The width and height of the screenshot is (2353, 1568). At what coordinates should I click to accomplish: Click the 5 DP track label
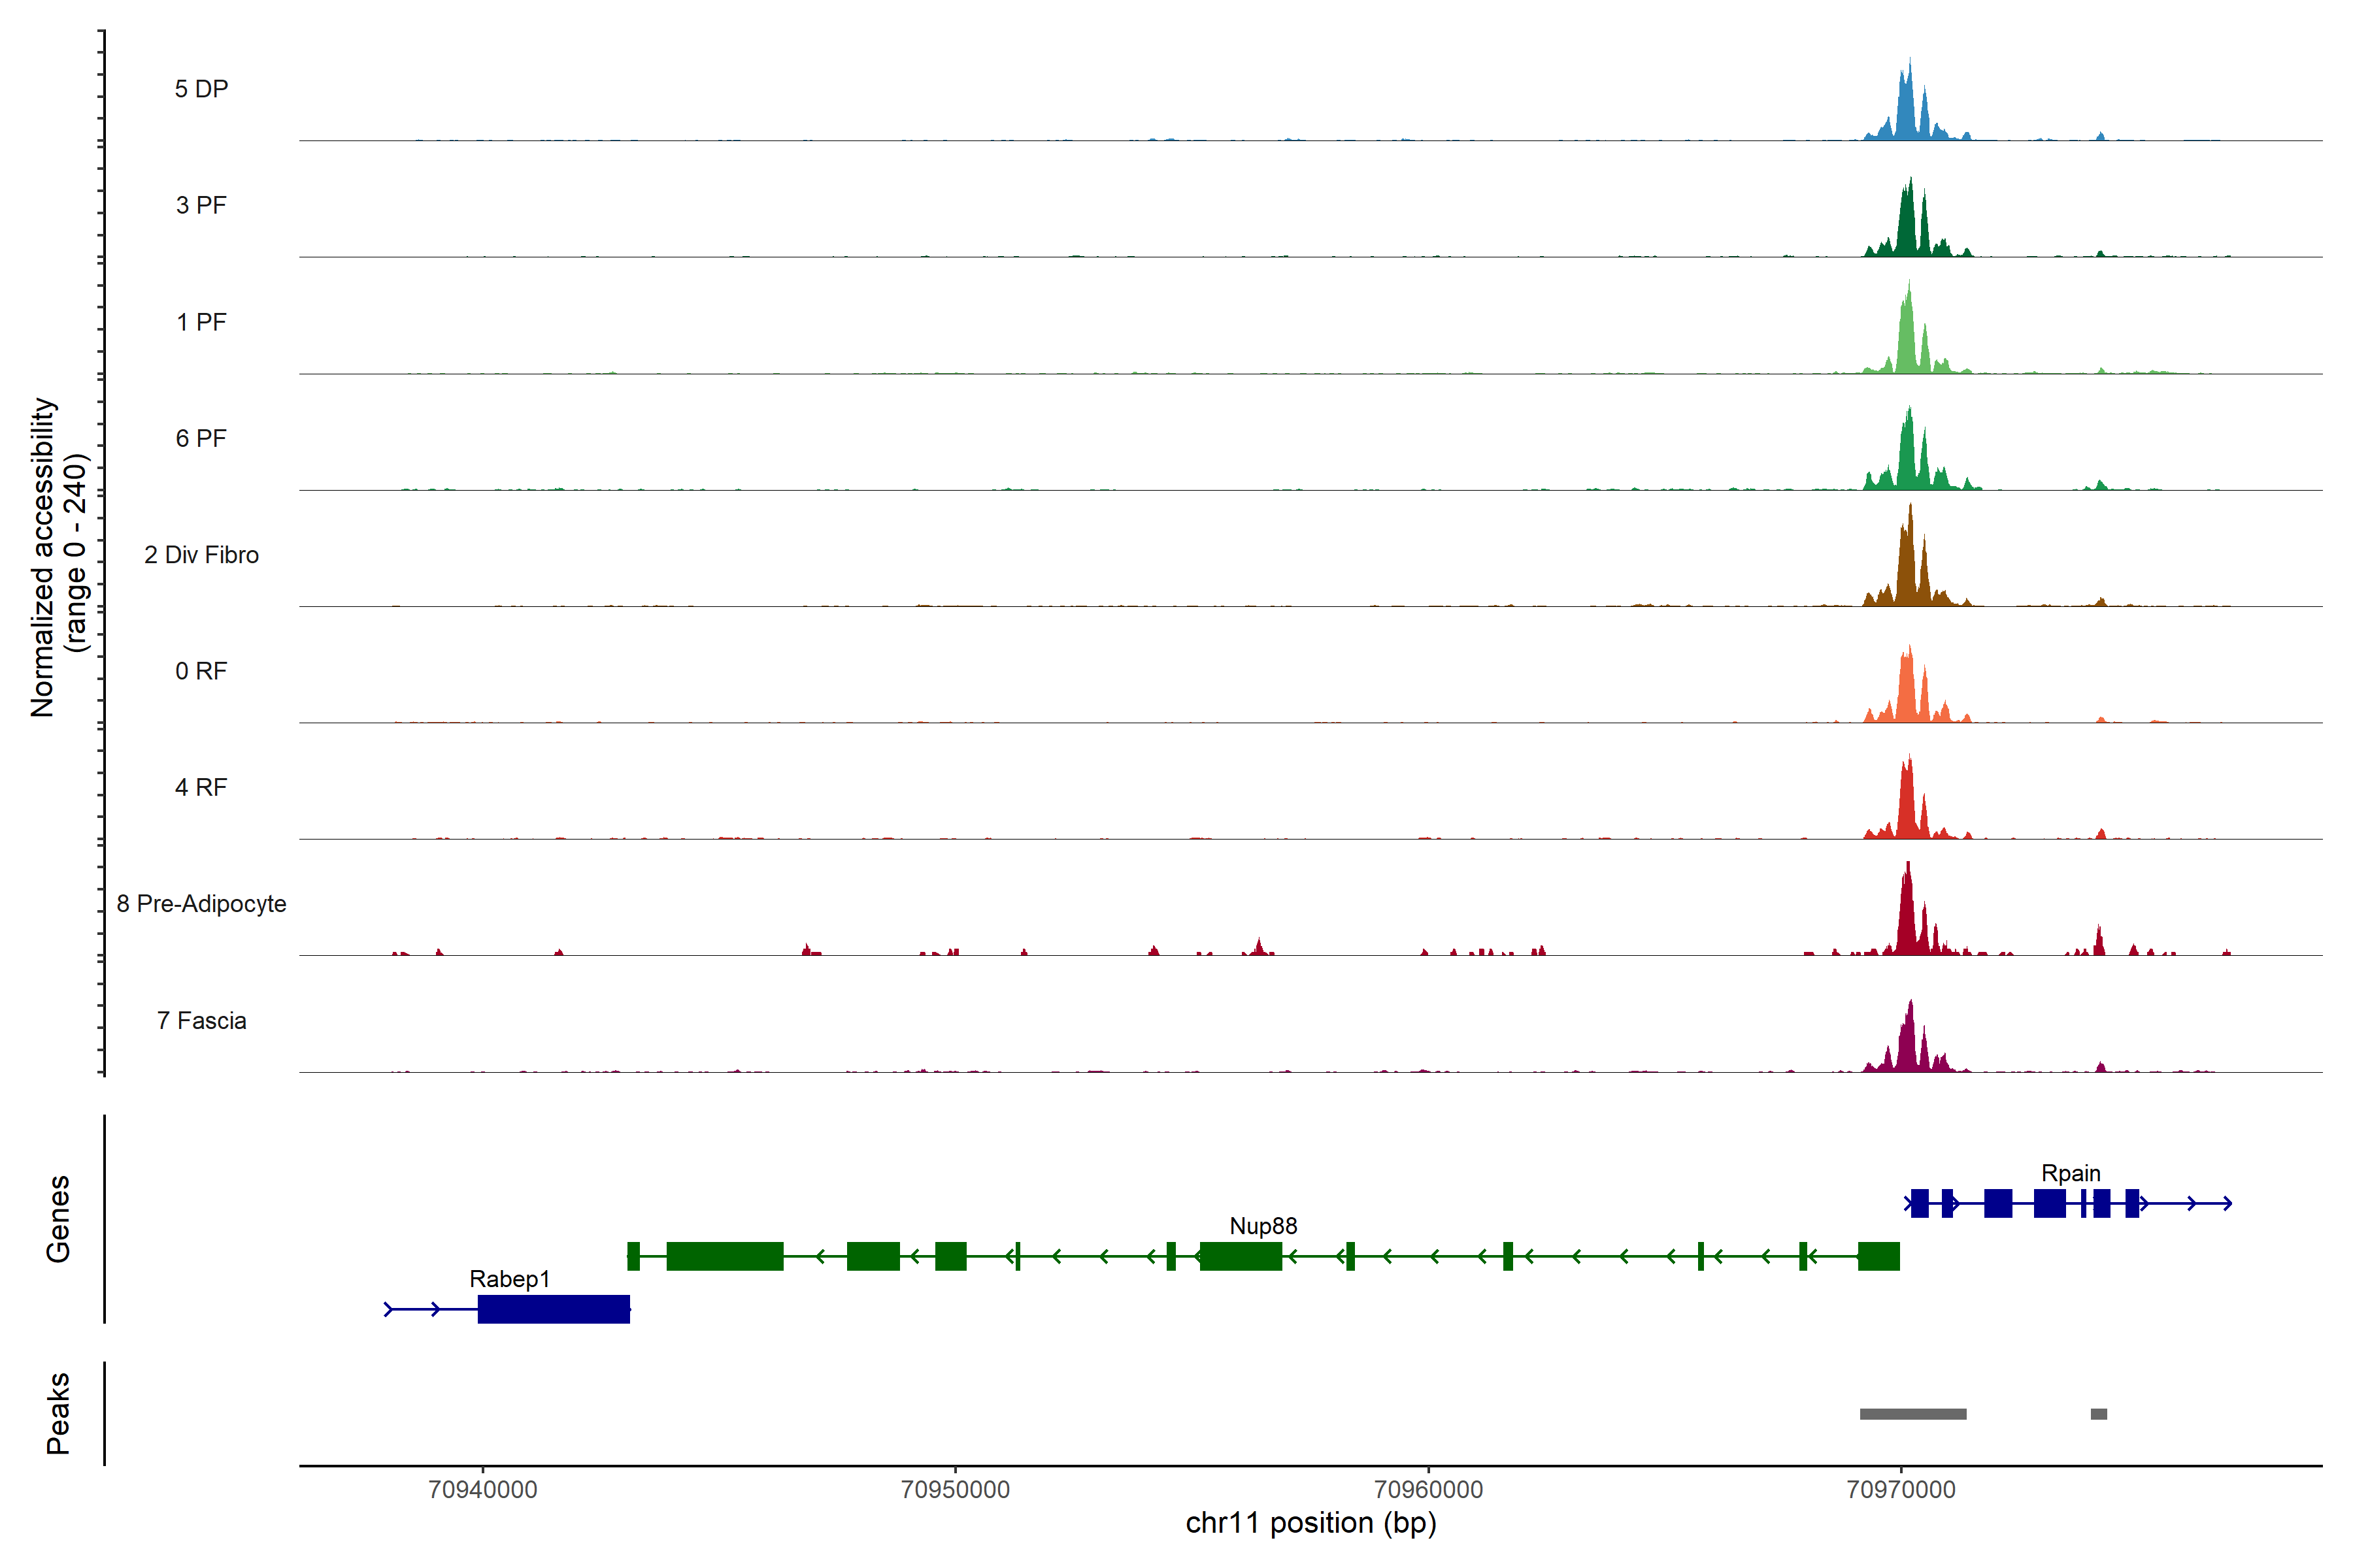201,89
